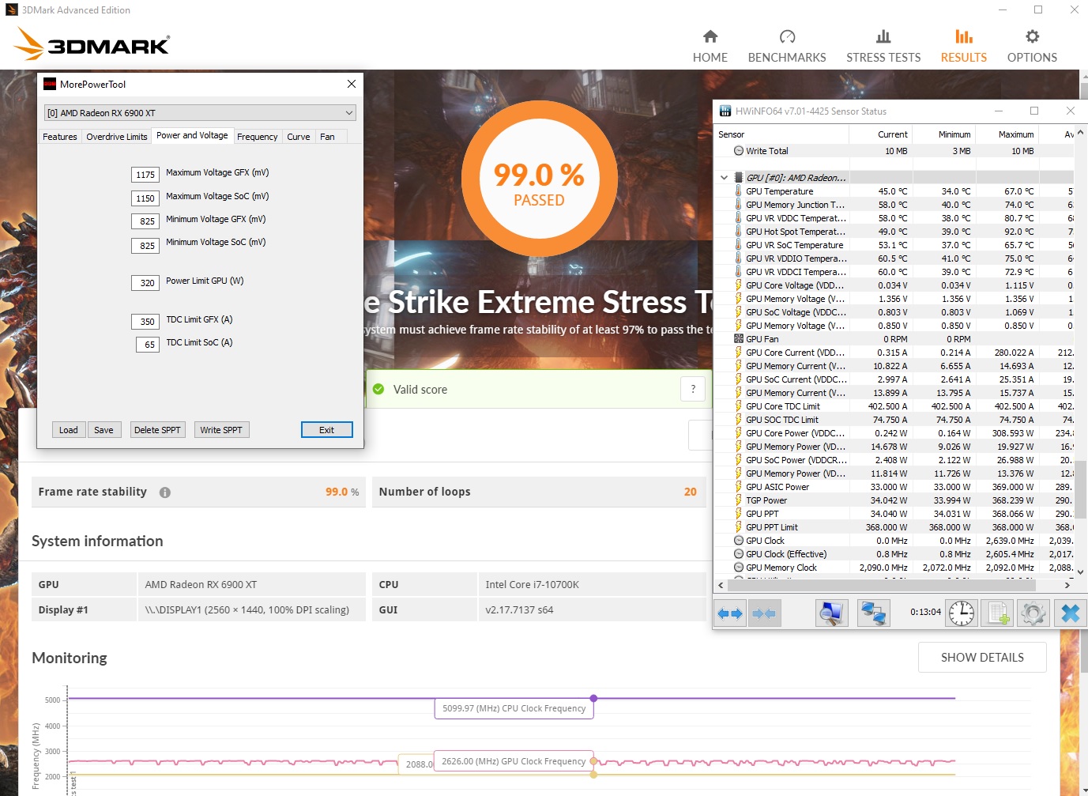Viewport: 1088px width, 796px height.
Task: Click the 3DMark logo
Action: pyautogui.click(x=92, y=43)
